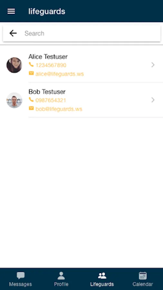The height and width of the screenshot is (290, 163).
Task: Tap the Calendar icon in bottom bar
Action: click(143, 275)
